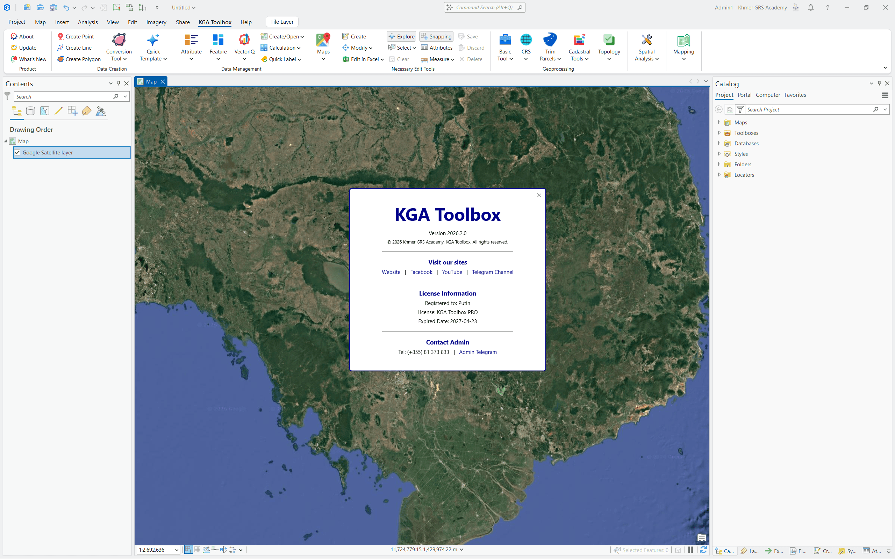Switch to the Analysis ribbon tab
The image size is (895, 559).
[88, 22]
